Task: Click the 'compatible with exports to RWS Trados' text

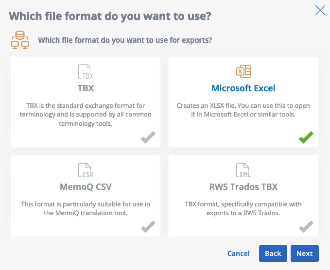Action: click(243, 209)
